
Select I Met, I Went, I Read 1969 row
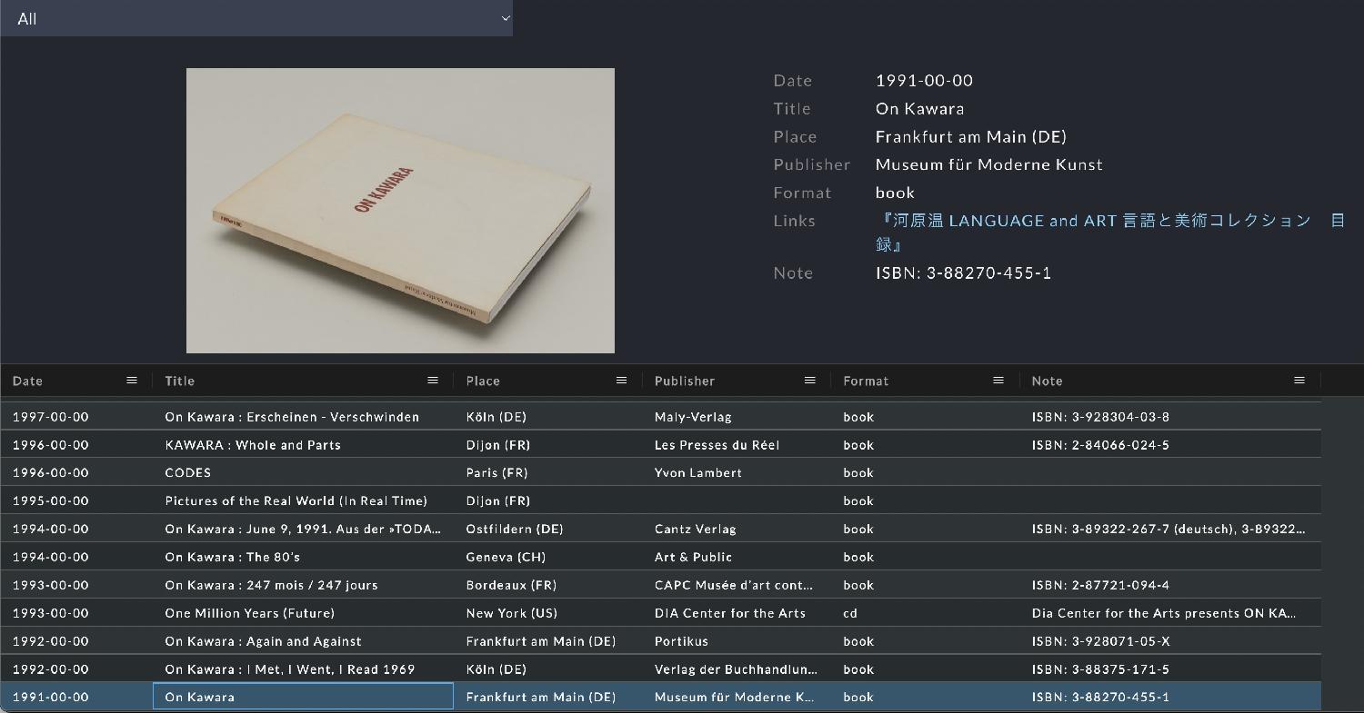point(289,669)
